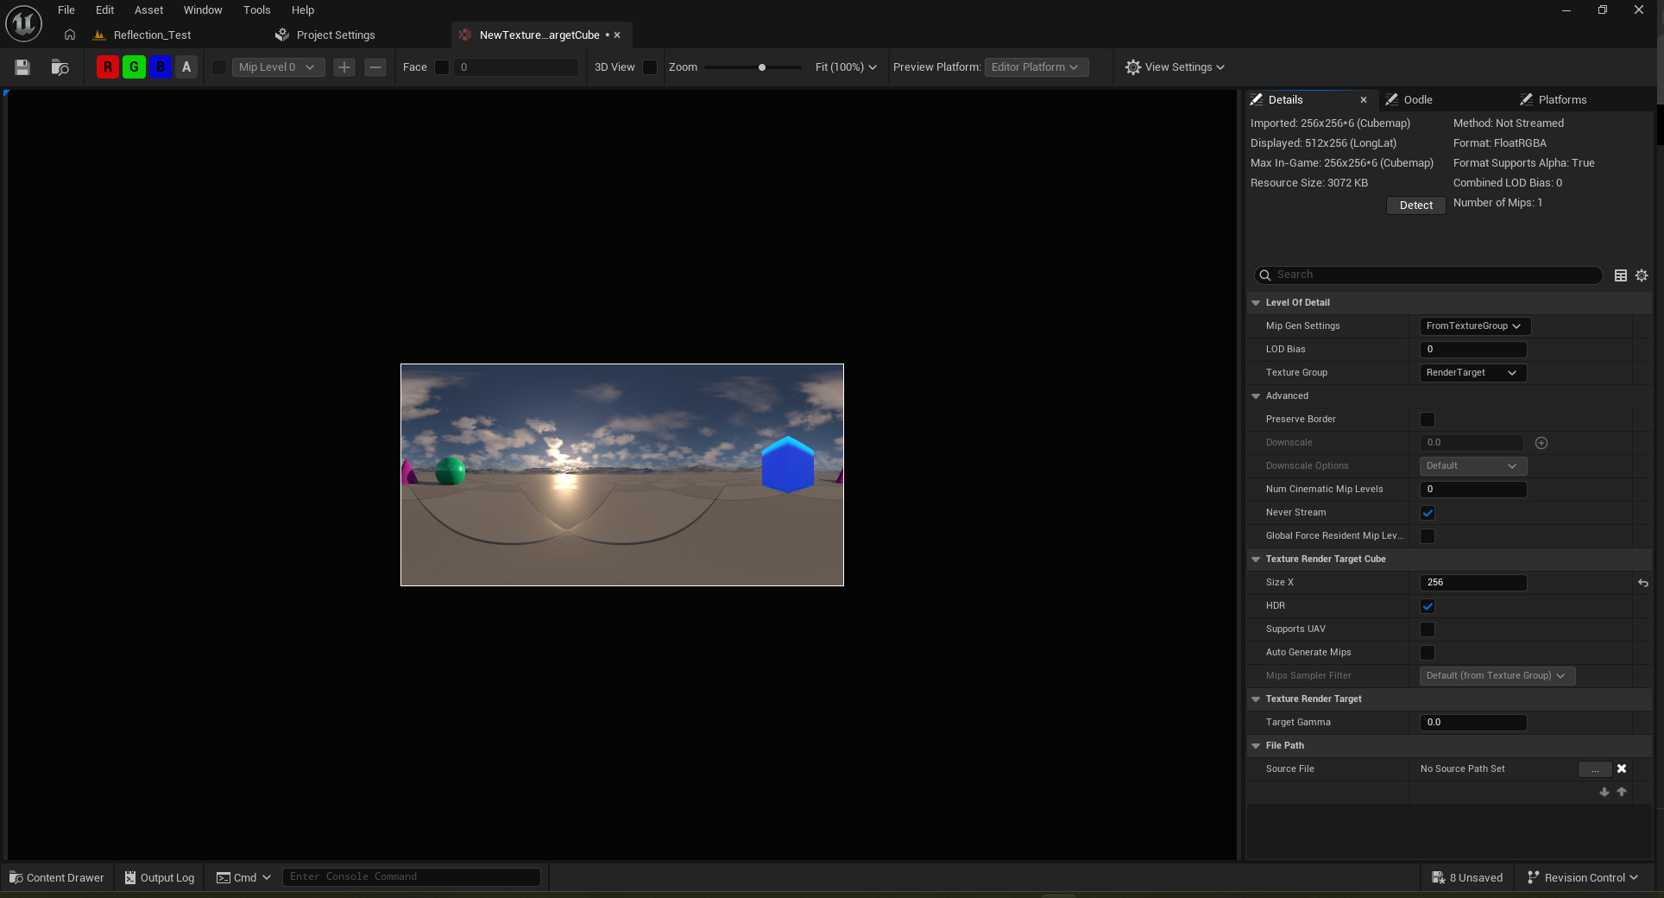Viewport: 1664px width, 898px height.
Task: Open Texture Group RenderTarget dropdown
Action: 1472,373
